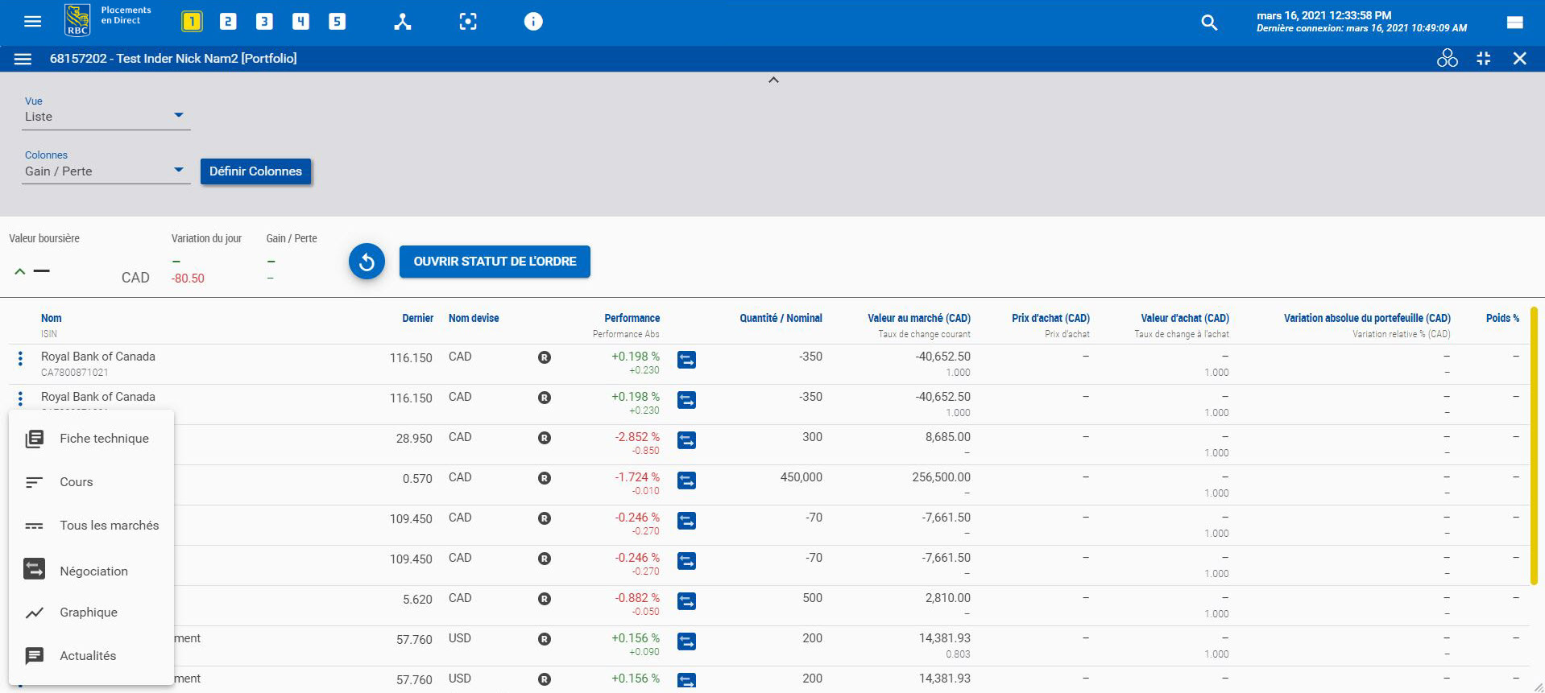Select Cours from context menu

pyautogui.click(x=91, y=482)
